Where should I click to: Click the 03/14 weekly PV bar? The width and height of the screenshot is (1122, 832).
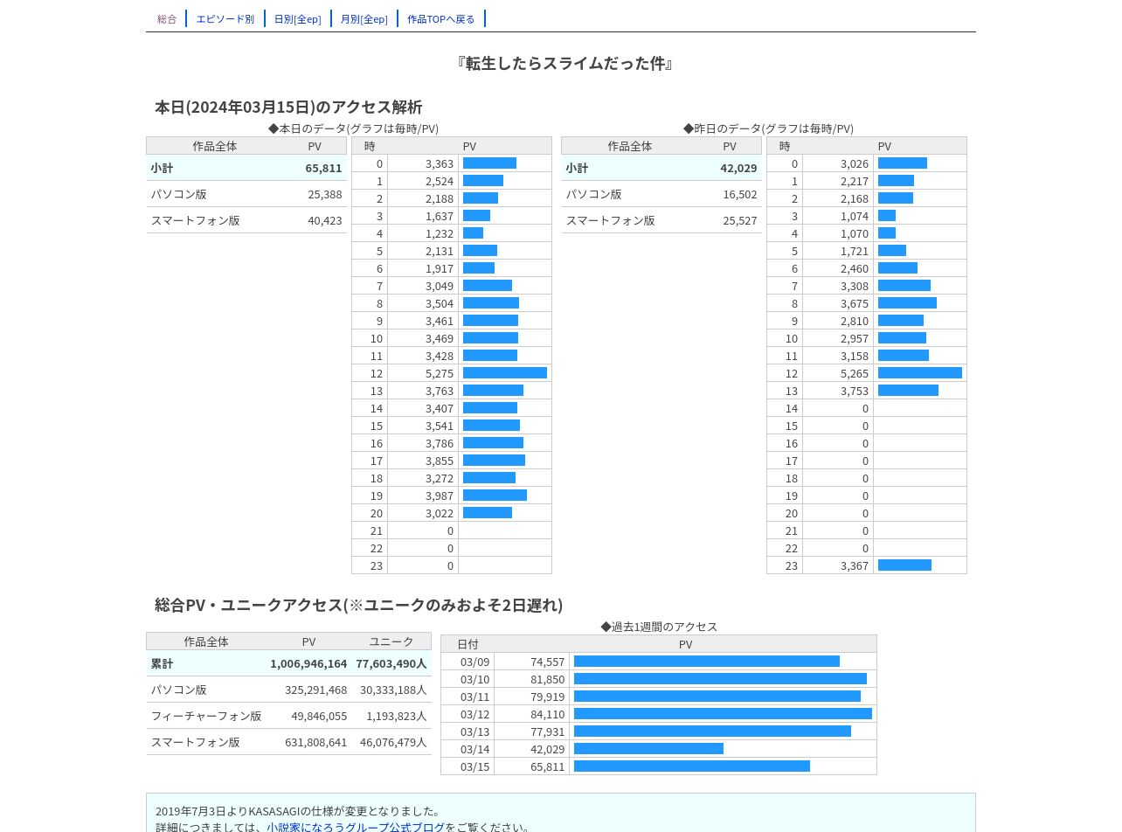[x=648, y=749]
